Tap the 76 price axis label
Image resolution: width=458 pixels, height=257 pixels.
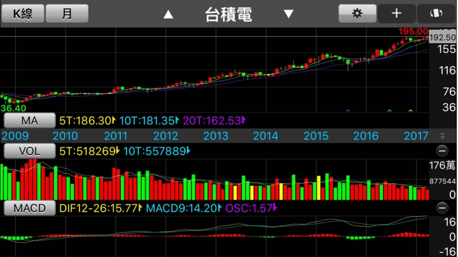[449, 92]
